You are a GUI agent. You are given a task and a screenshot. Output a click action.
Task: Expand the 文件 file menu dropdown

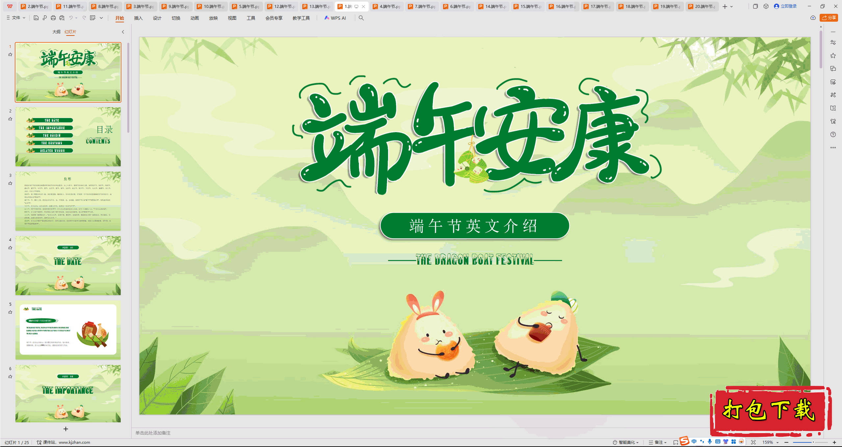click(x=16, y=18)
